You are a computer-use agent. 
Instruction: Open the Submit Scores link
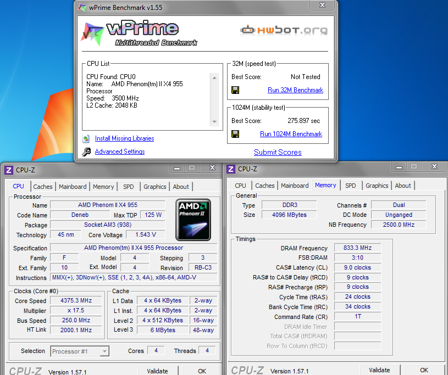(278, 153)
